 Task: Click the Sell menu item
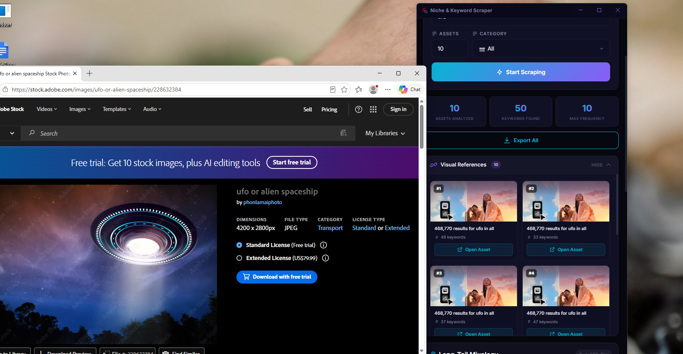coord(308,109)
